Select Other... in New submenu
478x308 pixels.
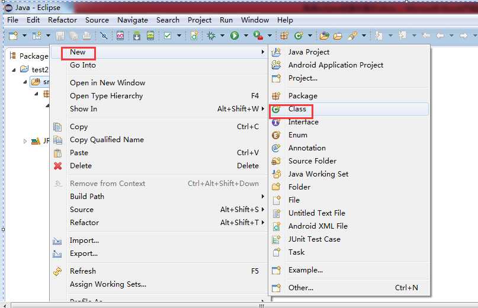[x=349, y=288]
